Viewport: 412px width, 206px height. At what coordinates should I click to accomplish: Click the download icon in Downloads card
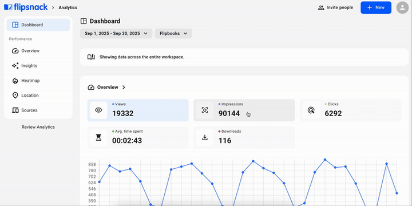(205, 137)
